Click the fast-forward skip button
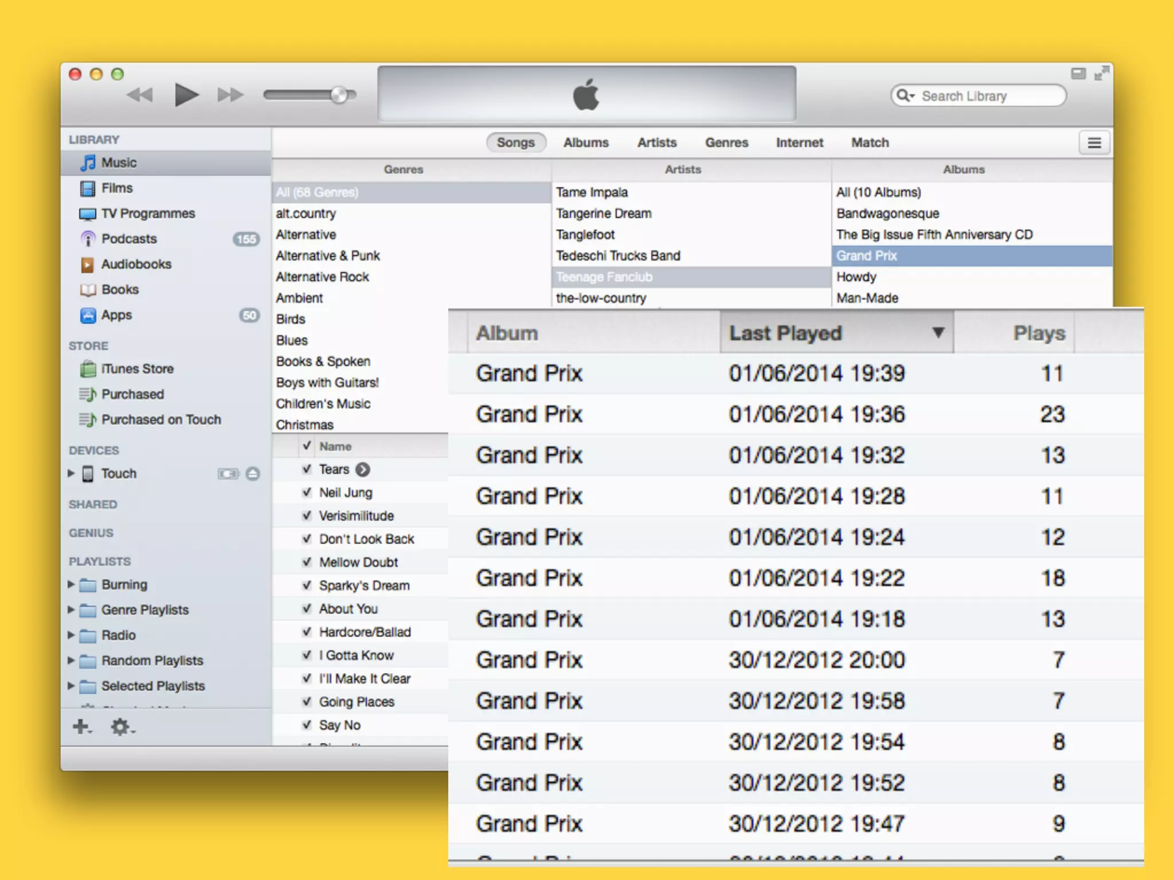The image size is (1174, 880). [230, 95]
